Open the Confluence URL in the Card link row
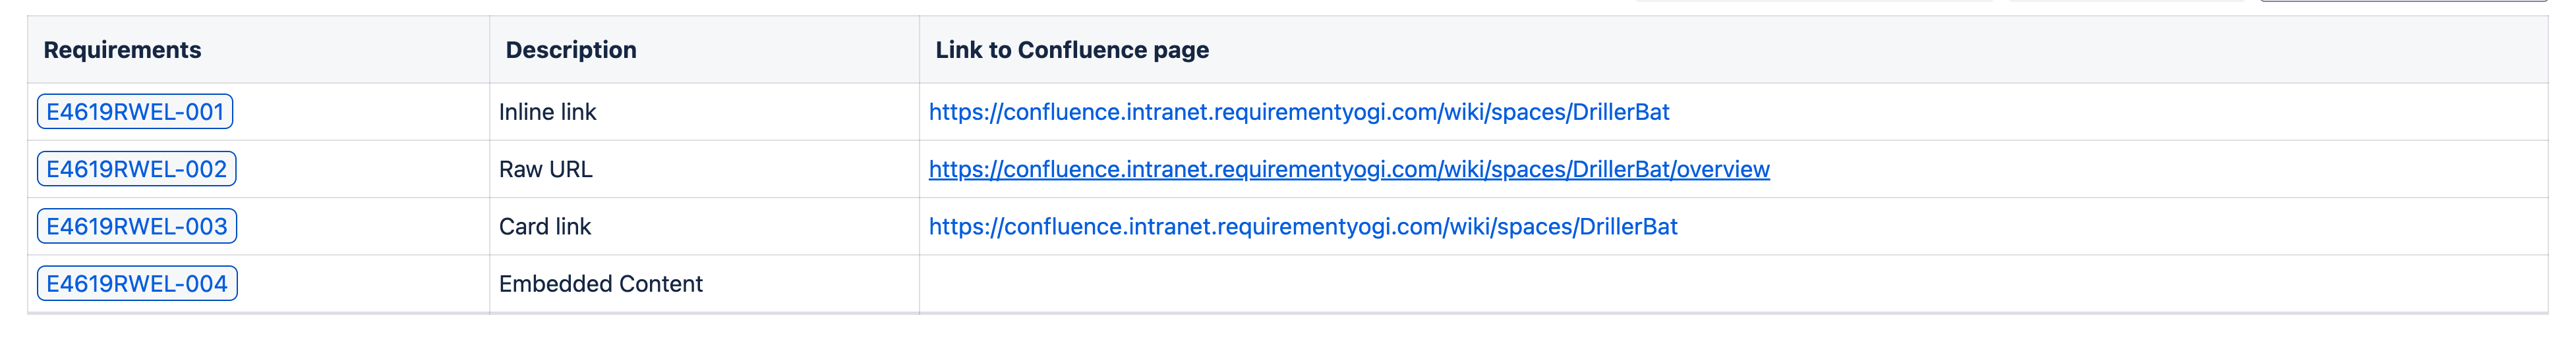Screen dimensions: 2576x353 pyautogui.click(x=1302, y=226)
